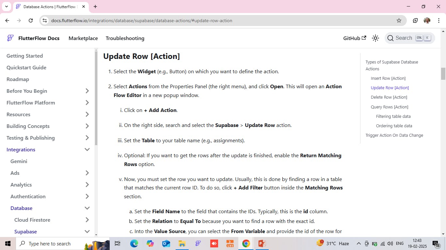Reload the current page
The width and height of the screenshot is (446, 250).
click(x=31, y=21)
